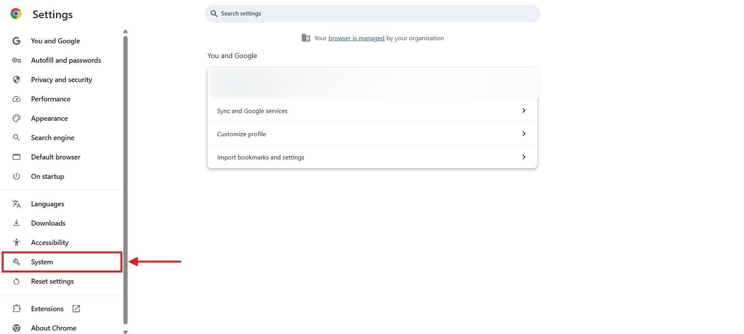The width and height of the screenshot is (744, 334).
Task: Click the Search engine magnifier icon
Action: tap(16, 137)
